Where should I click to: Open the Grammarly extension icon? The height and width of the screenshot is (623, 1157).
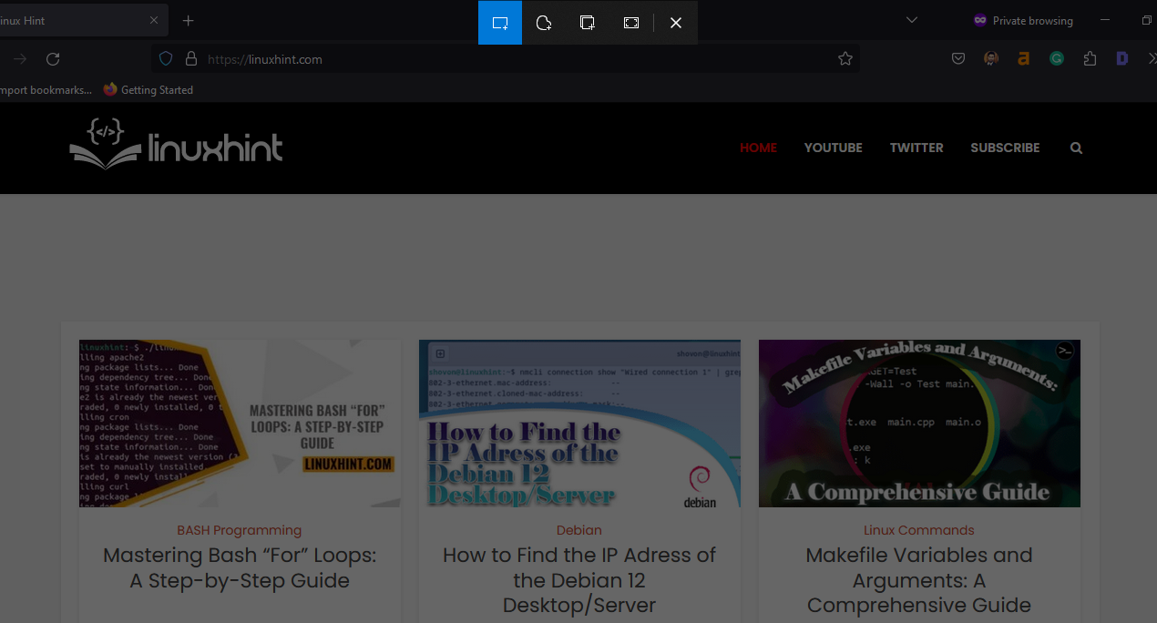click(x=1057, y=59)
